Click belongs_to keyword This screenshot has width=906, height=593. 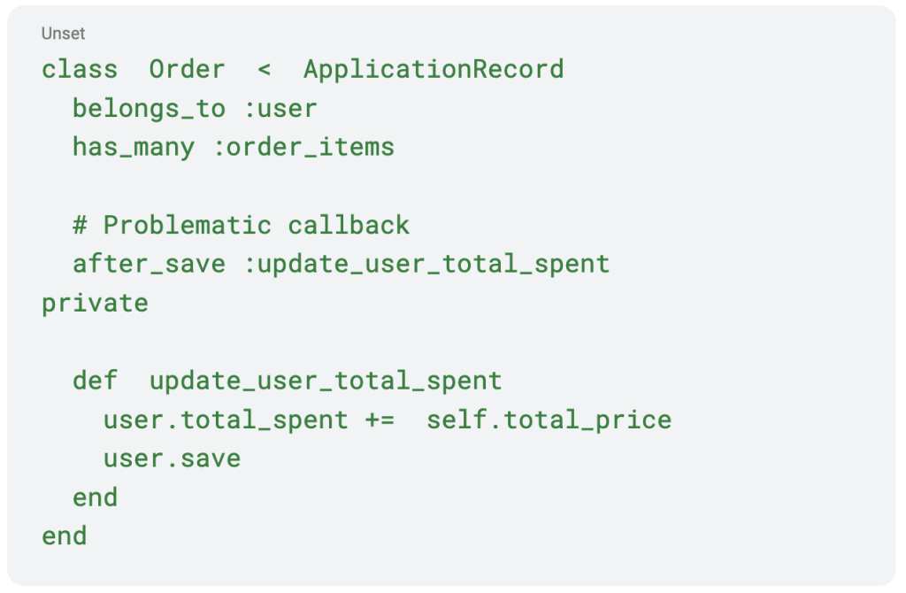[149, 108]
